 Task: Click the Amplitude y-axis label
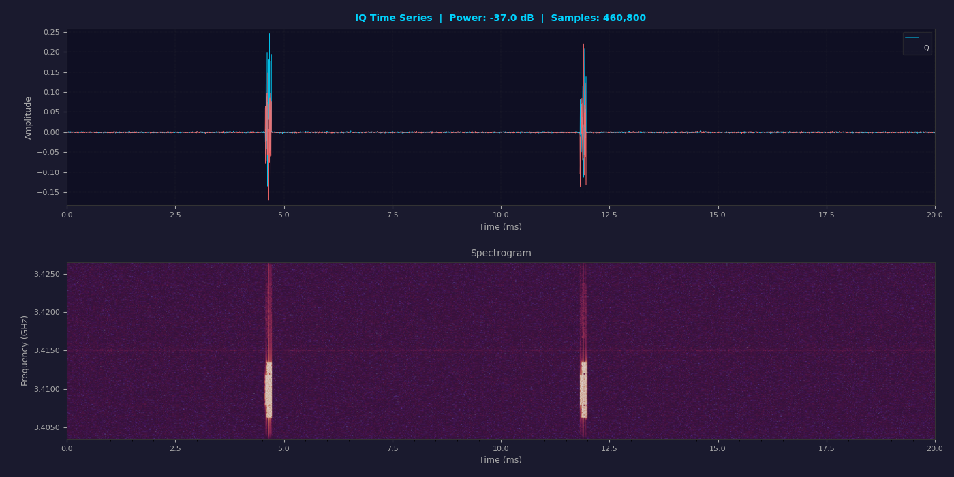[29, 117]
